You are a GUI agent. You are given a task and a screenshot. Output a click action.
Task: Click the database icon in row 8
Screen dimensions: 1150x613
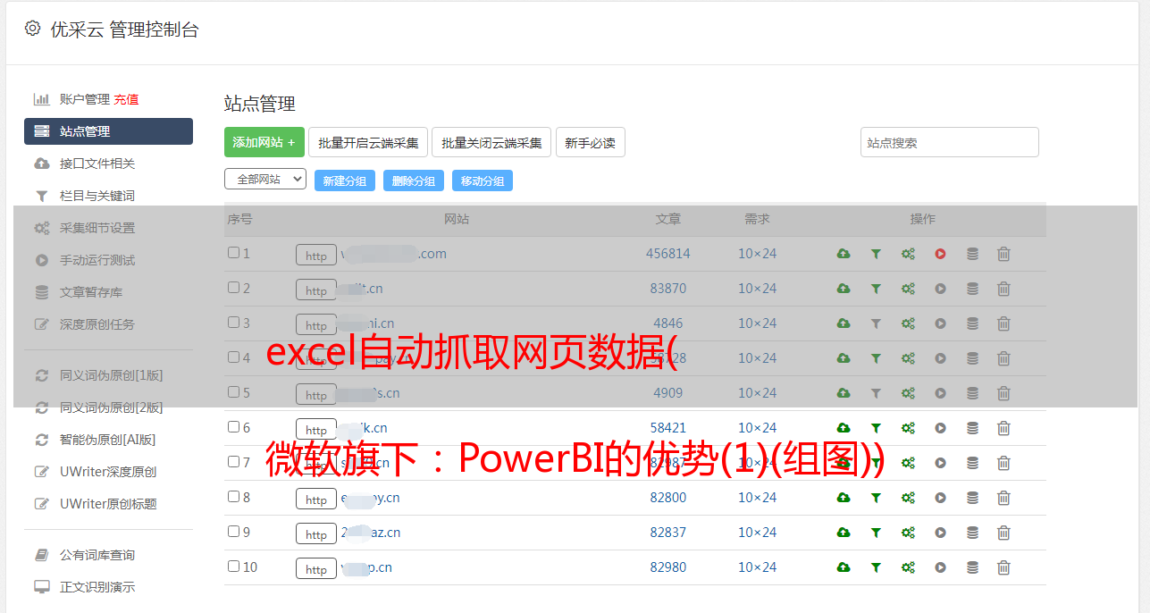tap(972, 498)
